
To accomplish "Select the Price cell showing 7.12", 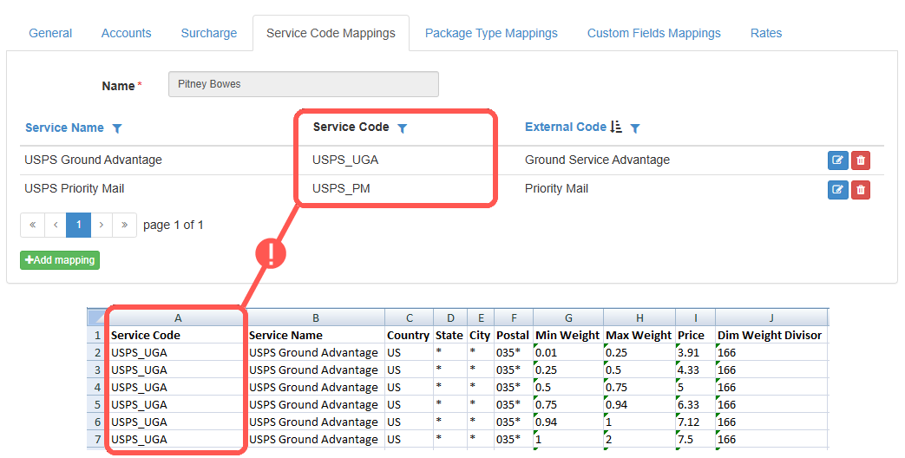I will (x=696, y=422).
